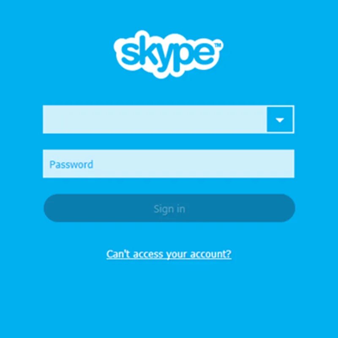Follow the account recovery link
338x338 pixels.
tap(169, 254)
